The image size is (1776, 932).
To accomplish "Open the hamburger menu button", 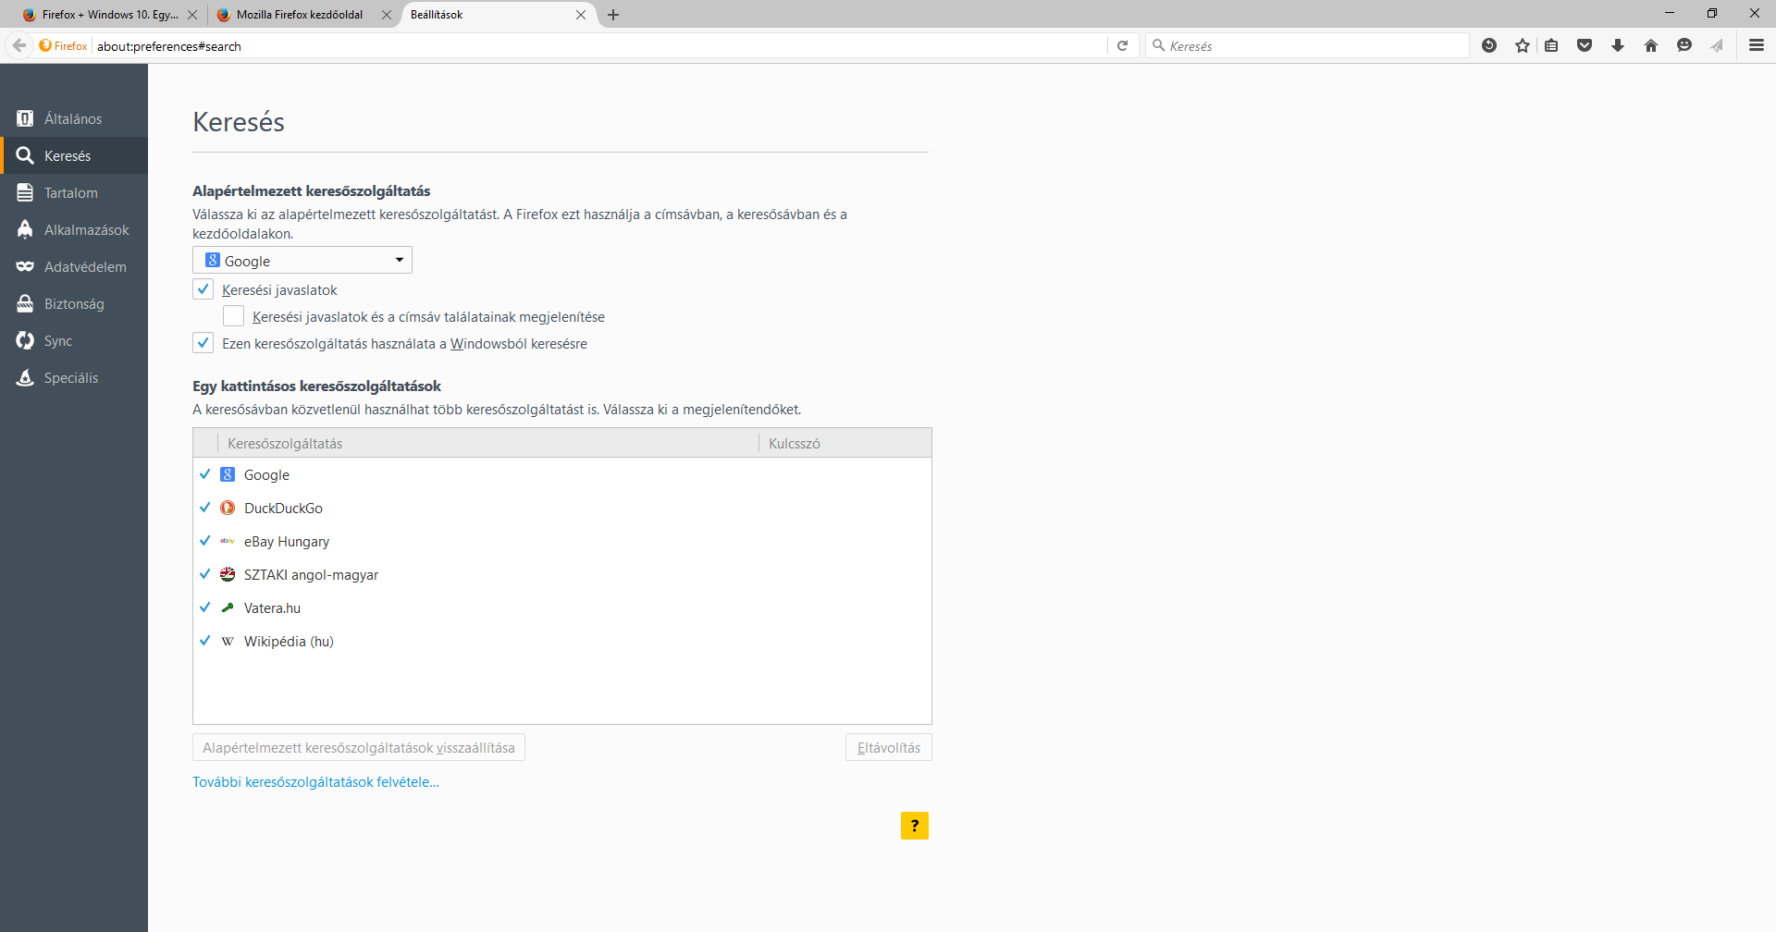I will point(1756,45).
